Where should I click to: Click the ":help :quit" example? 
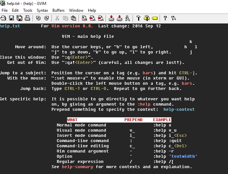(x=167, y=141)
